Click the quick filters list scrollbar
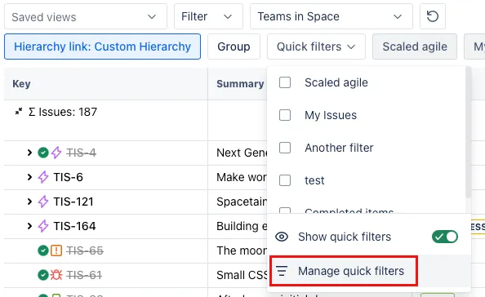The height and width of the screenshot is (297, 485). click(468, 133)
